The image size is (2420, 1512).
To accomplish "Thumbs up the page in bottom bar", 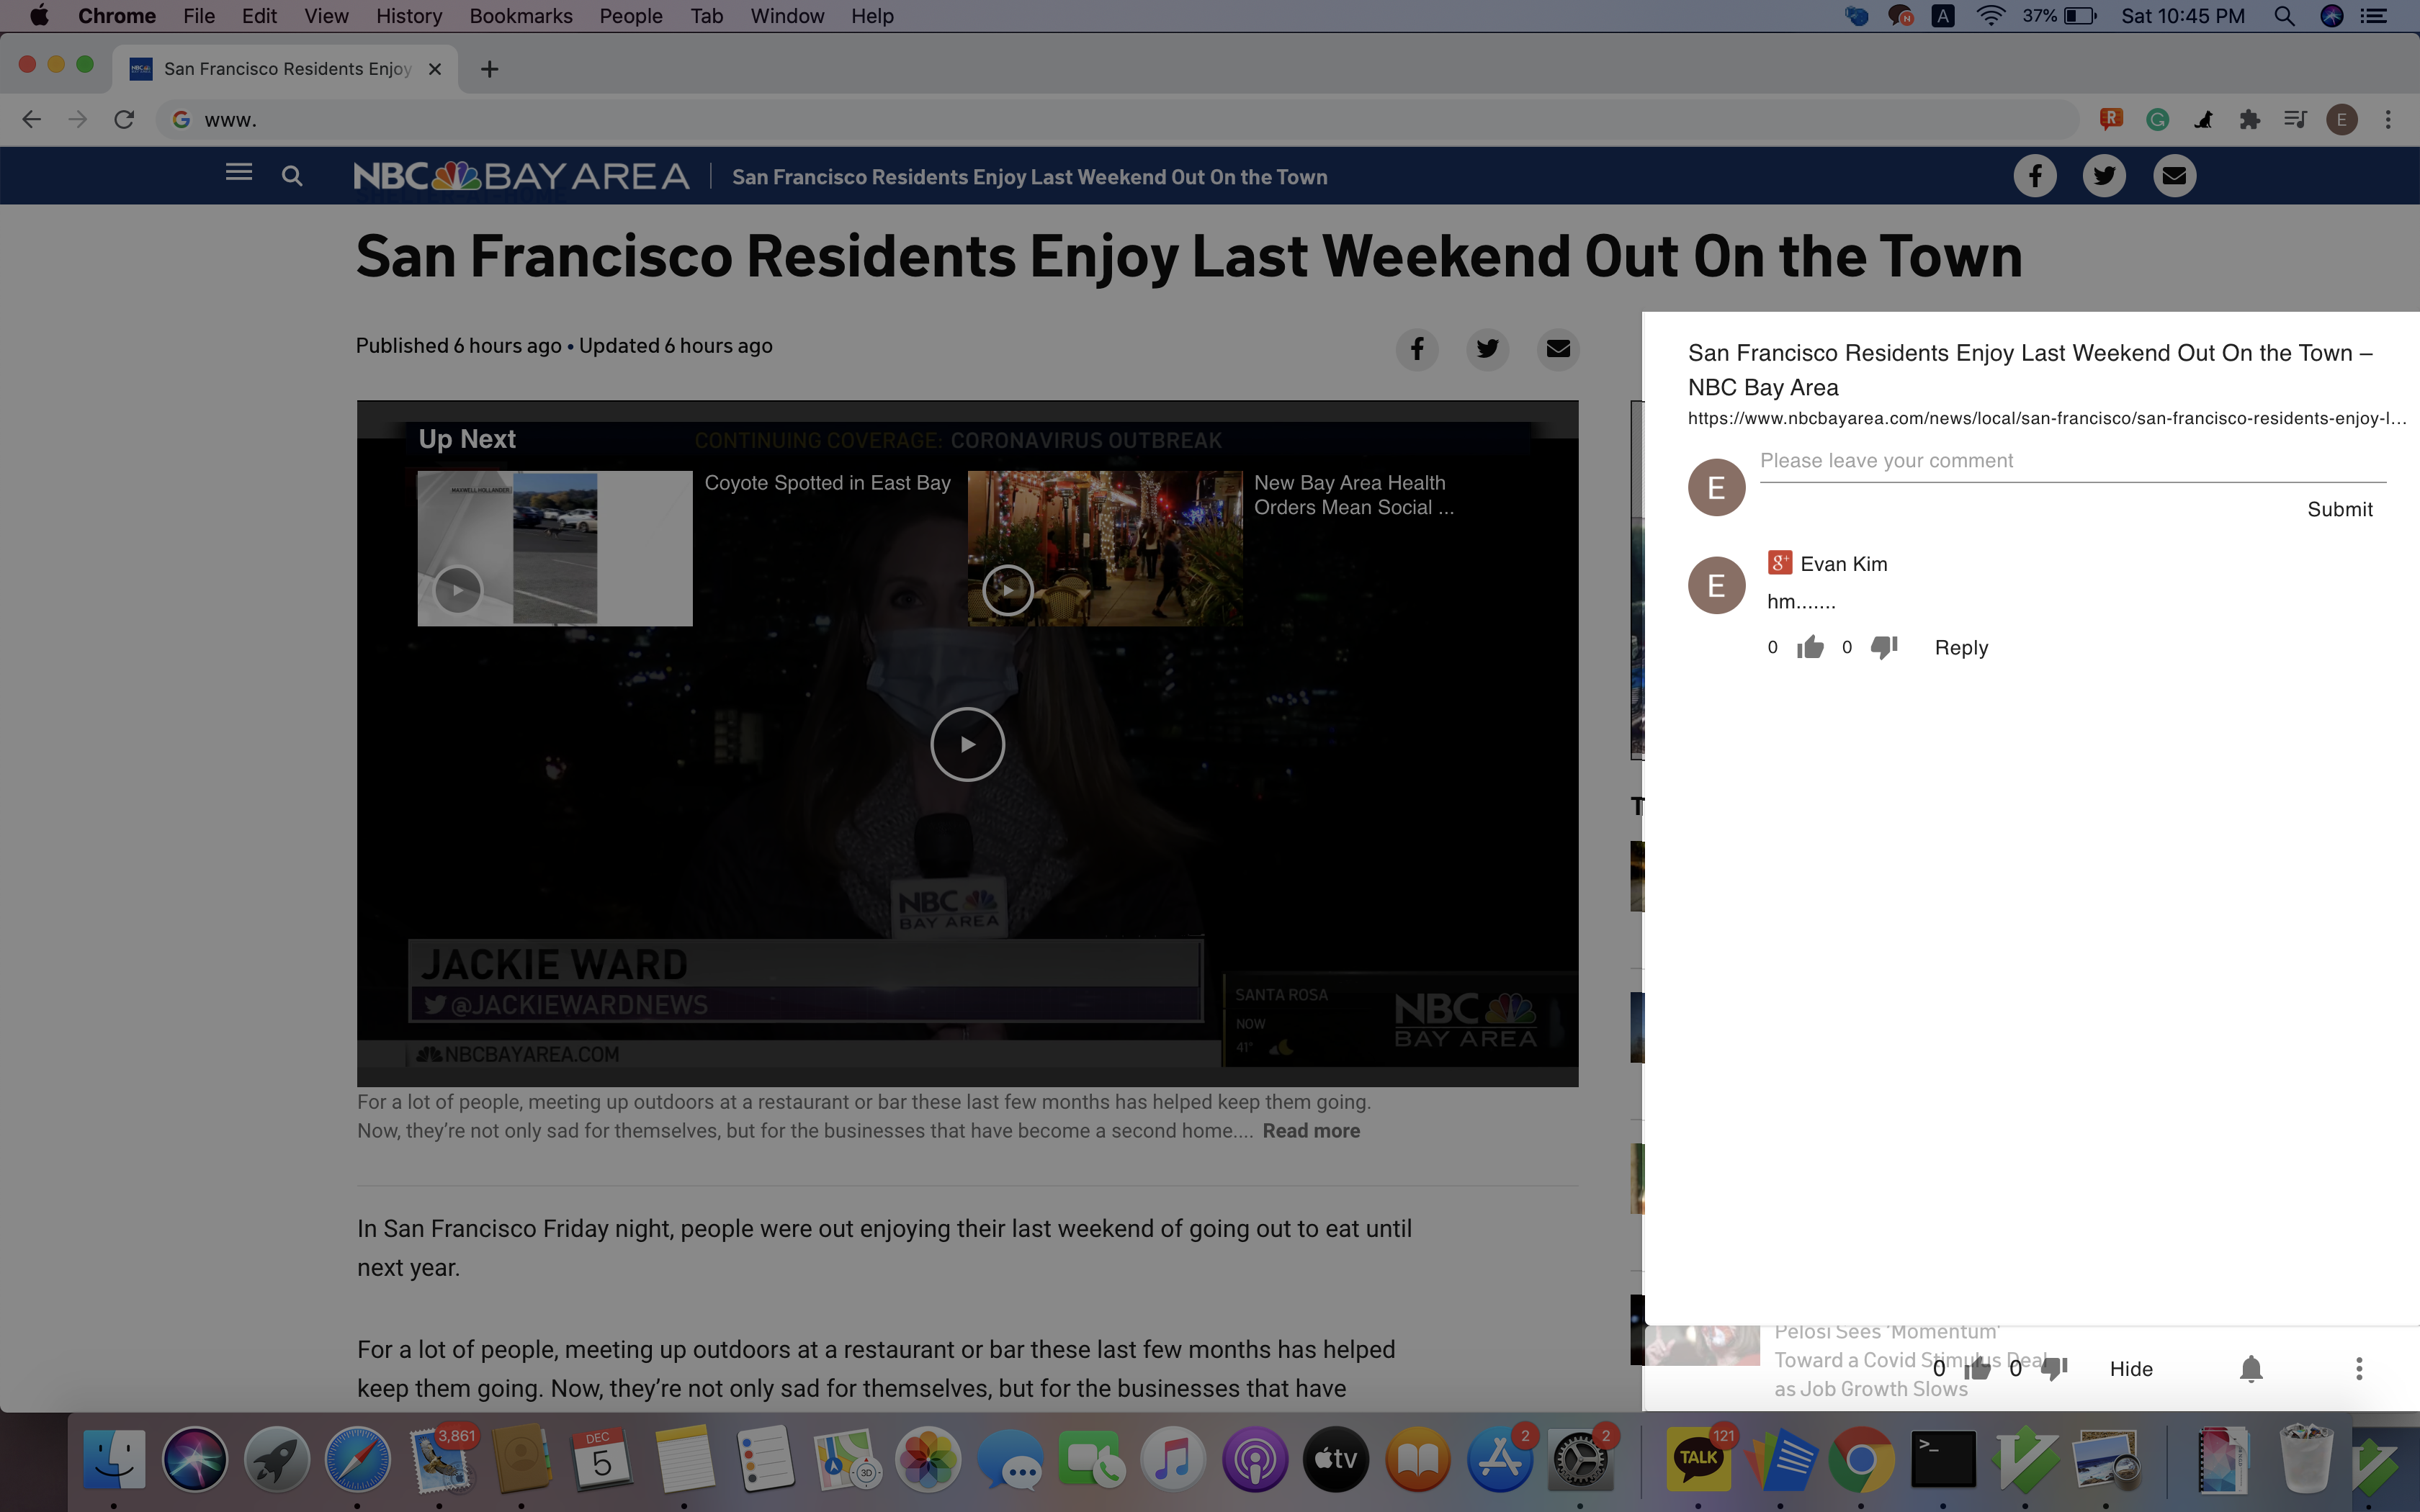I will click(x=1977, y=1368).
